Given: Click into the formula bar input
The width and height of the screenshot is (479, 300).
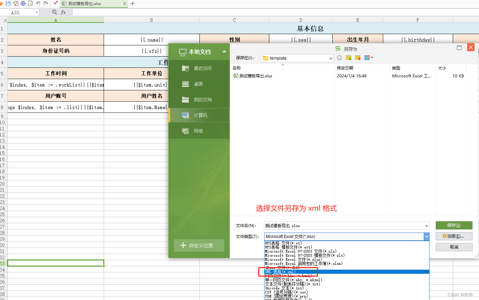Looking at the screenshot, I should pyautogui.click(x=275, y=13).
